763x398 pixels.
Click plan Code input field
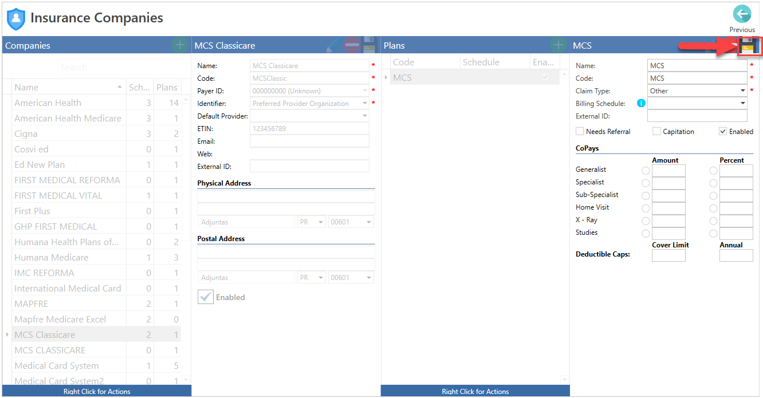tap(697, 78)
